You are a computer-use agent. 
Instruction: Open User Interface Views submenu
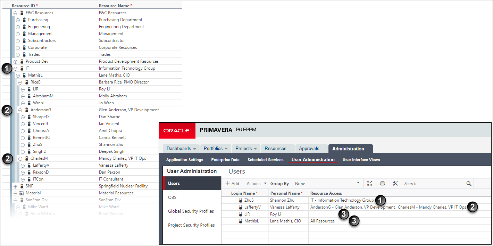(x=361, y=160)
